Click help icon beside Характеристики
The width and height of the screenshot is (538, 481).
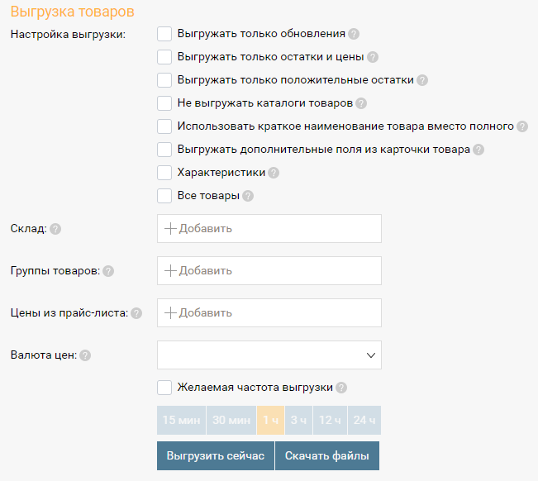[x=274, y=173]
